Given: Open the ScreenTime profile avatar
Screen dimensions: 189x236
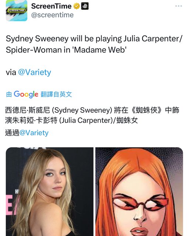Looking at the screenshot, I should [17, 10].
